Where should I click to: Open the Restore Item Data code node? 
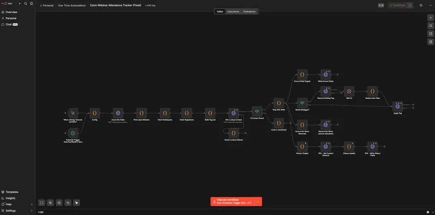(x=372, y=91)
